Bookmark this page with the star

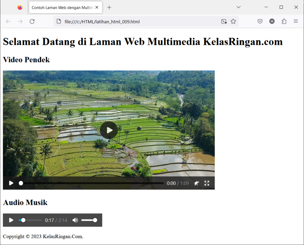pyautogui.click(x=233, y=21)
